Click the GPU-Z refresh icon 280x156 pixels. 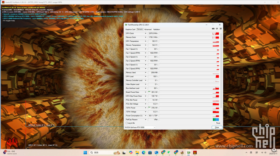click(217, 28)
